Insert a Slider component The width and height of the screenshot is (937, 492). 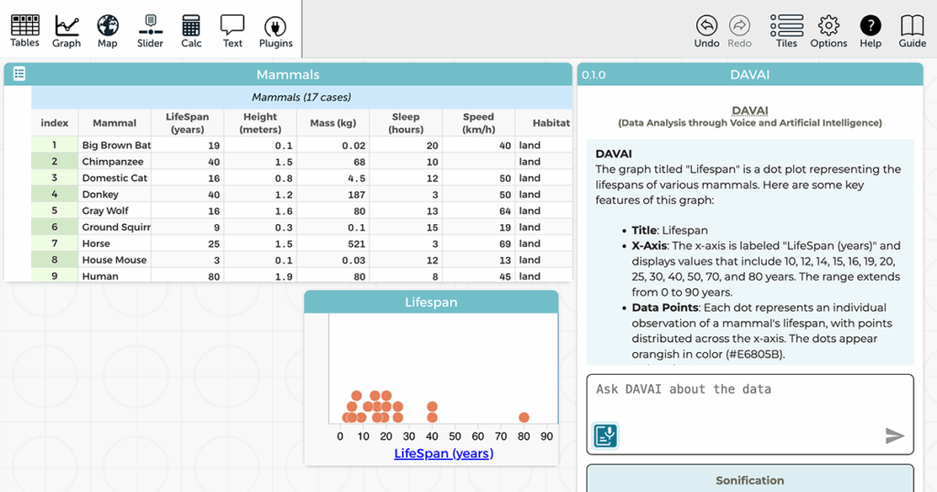[x=150, y=31]
